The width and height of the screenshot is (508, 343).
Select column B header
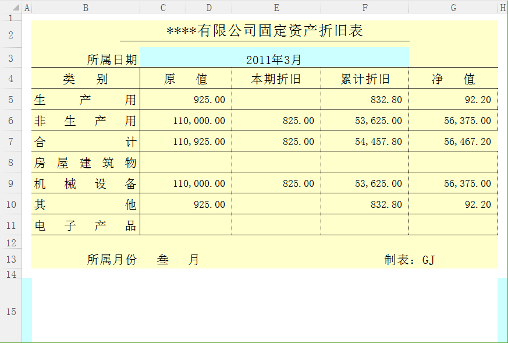(x=86, y=7)
